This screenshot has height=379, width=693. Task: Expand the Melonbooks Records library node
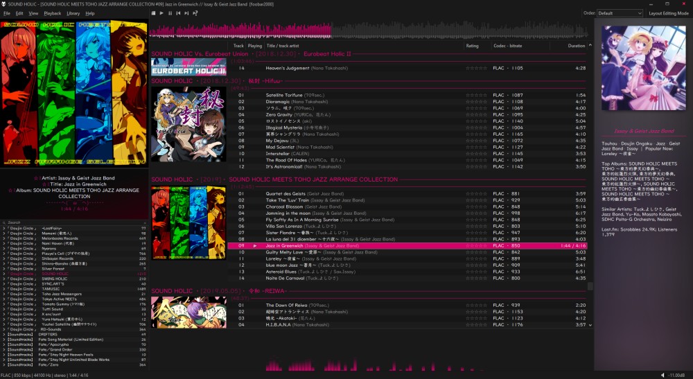4,238
